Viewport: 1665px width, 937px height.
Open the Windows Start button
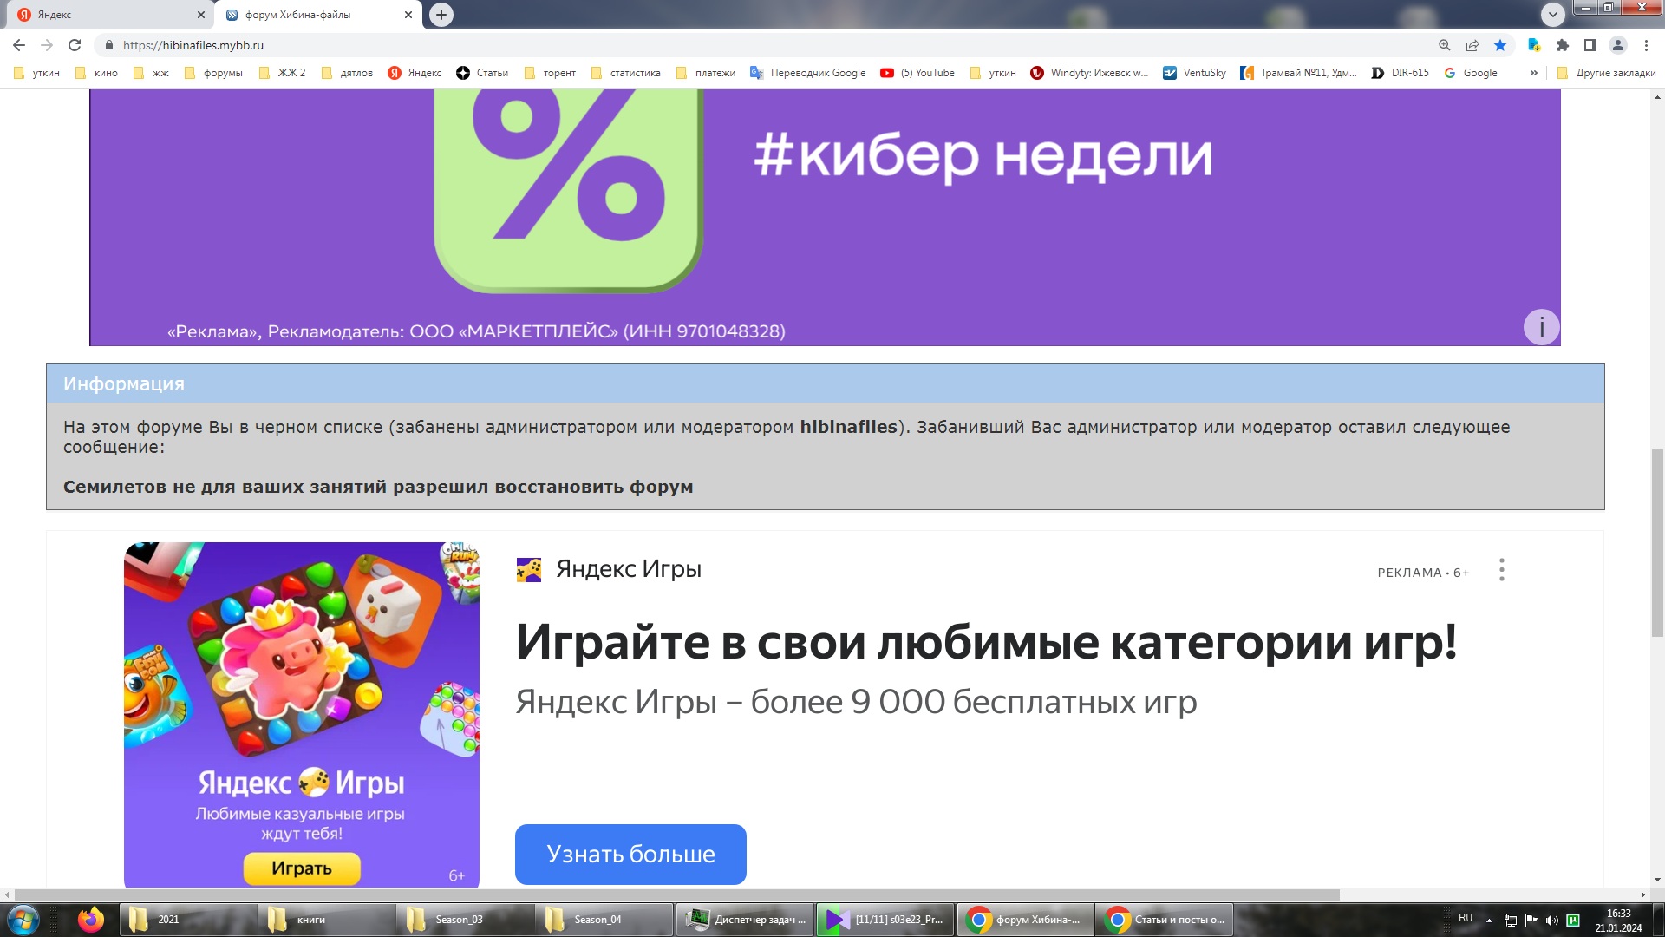coord(23,920)
